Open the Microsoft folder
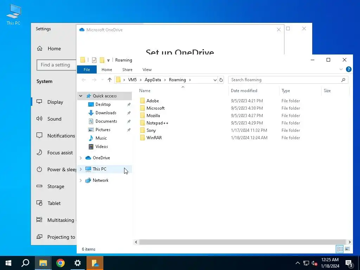The width and height of the screenshot is (360, 270). (x=155, y=108)
